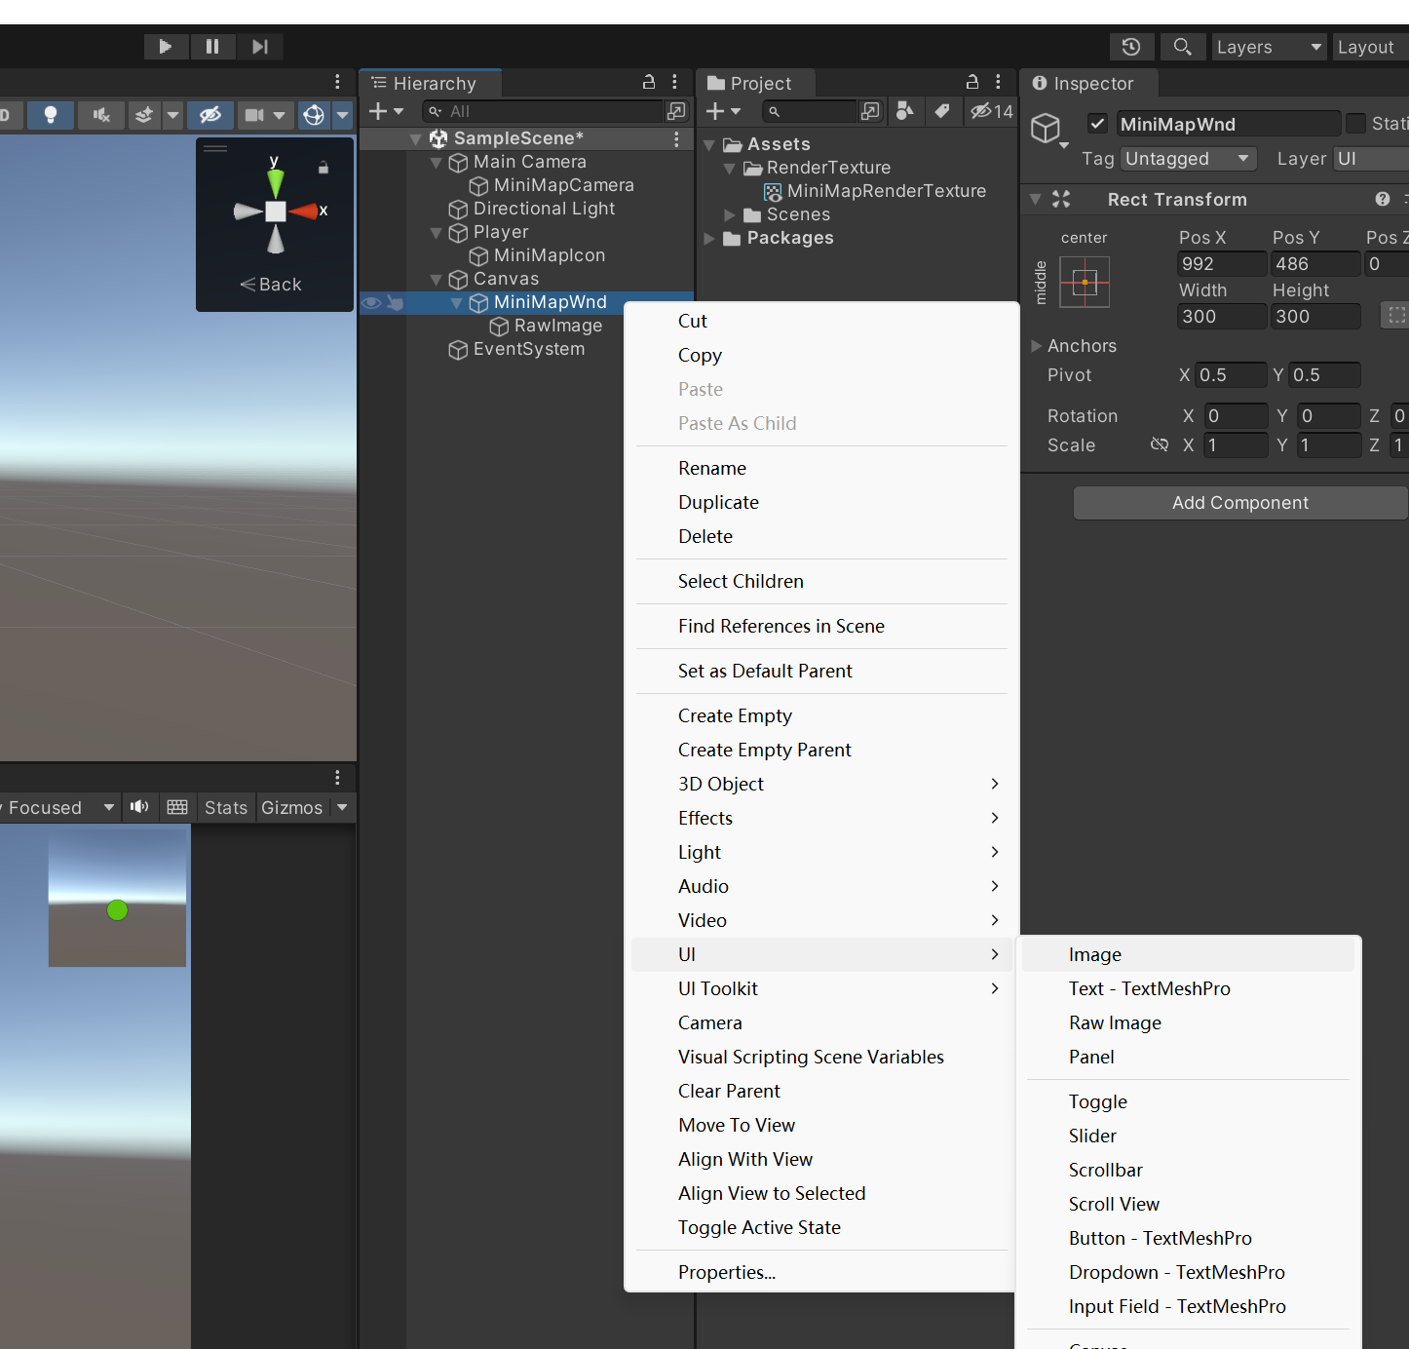1409x1349 pixels.
Task: Select EventSystem in the Hierarchy
Action: tap(528, 349)
